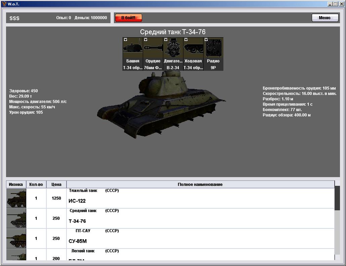Open the Меню button
The width and height of the screenshot is (346, 266).
(325, 18)
